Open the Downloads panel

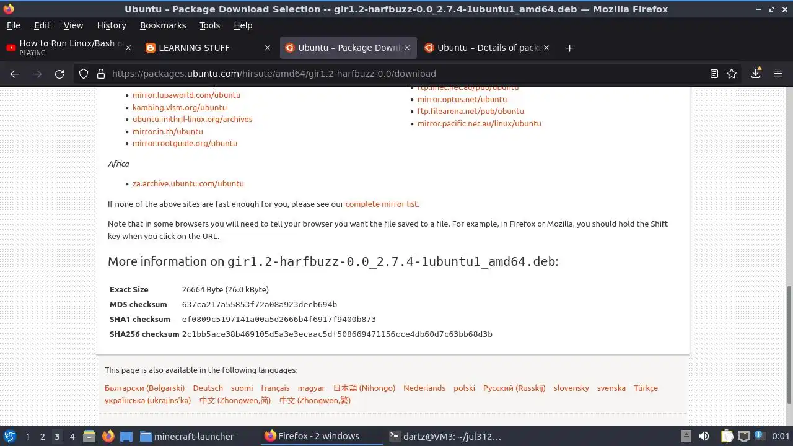pos(756,73)
